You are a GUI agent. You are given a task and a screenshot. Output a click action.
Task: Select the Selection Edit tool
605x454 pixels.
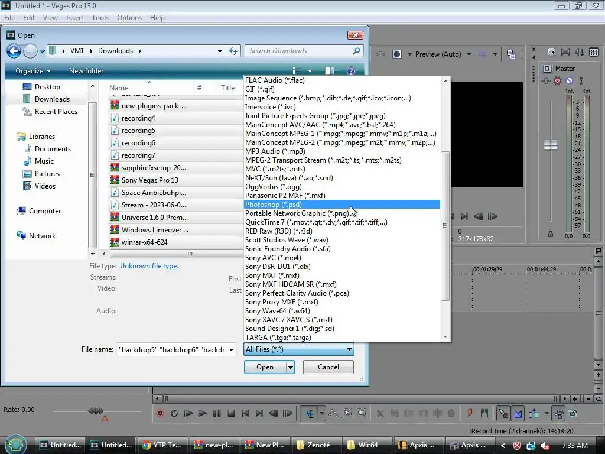point(347,413)
